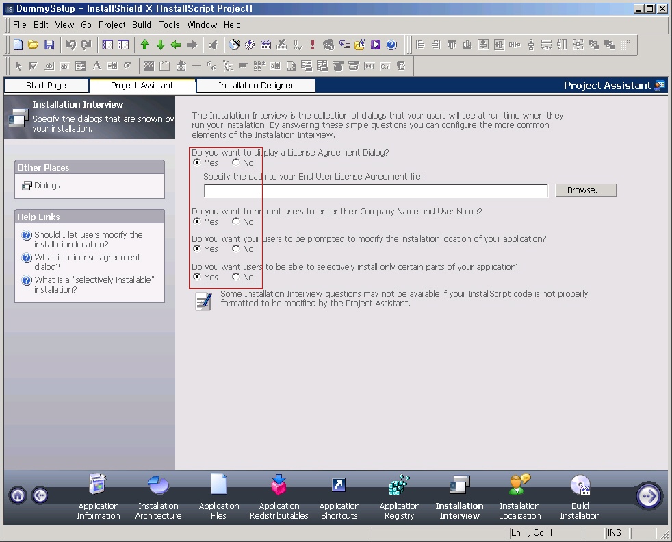Select Yes for License Agreement Dialog

pyautogui.click(x=196, y=162)
